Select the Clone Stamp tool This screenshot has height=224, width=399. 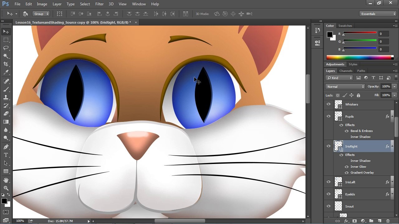coord(6,98)
